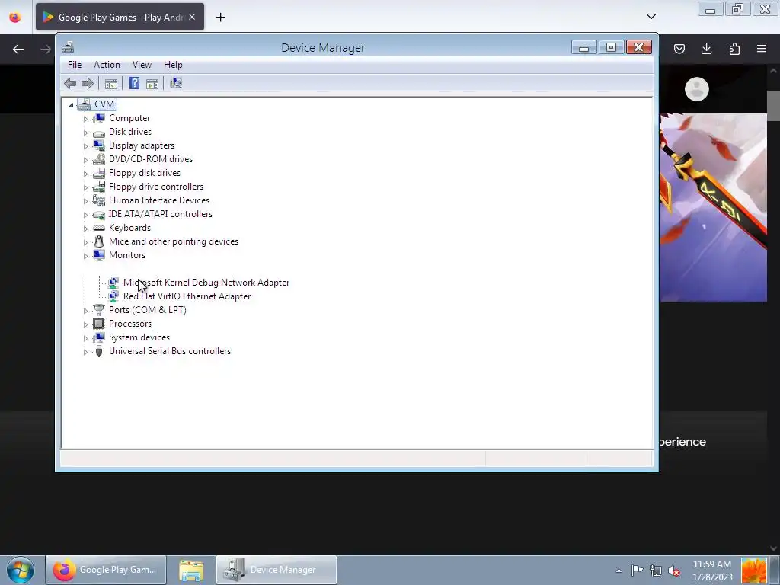Expand the Monitors node
780x585 pixels.
(x=85, y=256)
